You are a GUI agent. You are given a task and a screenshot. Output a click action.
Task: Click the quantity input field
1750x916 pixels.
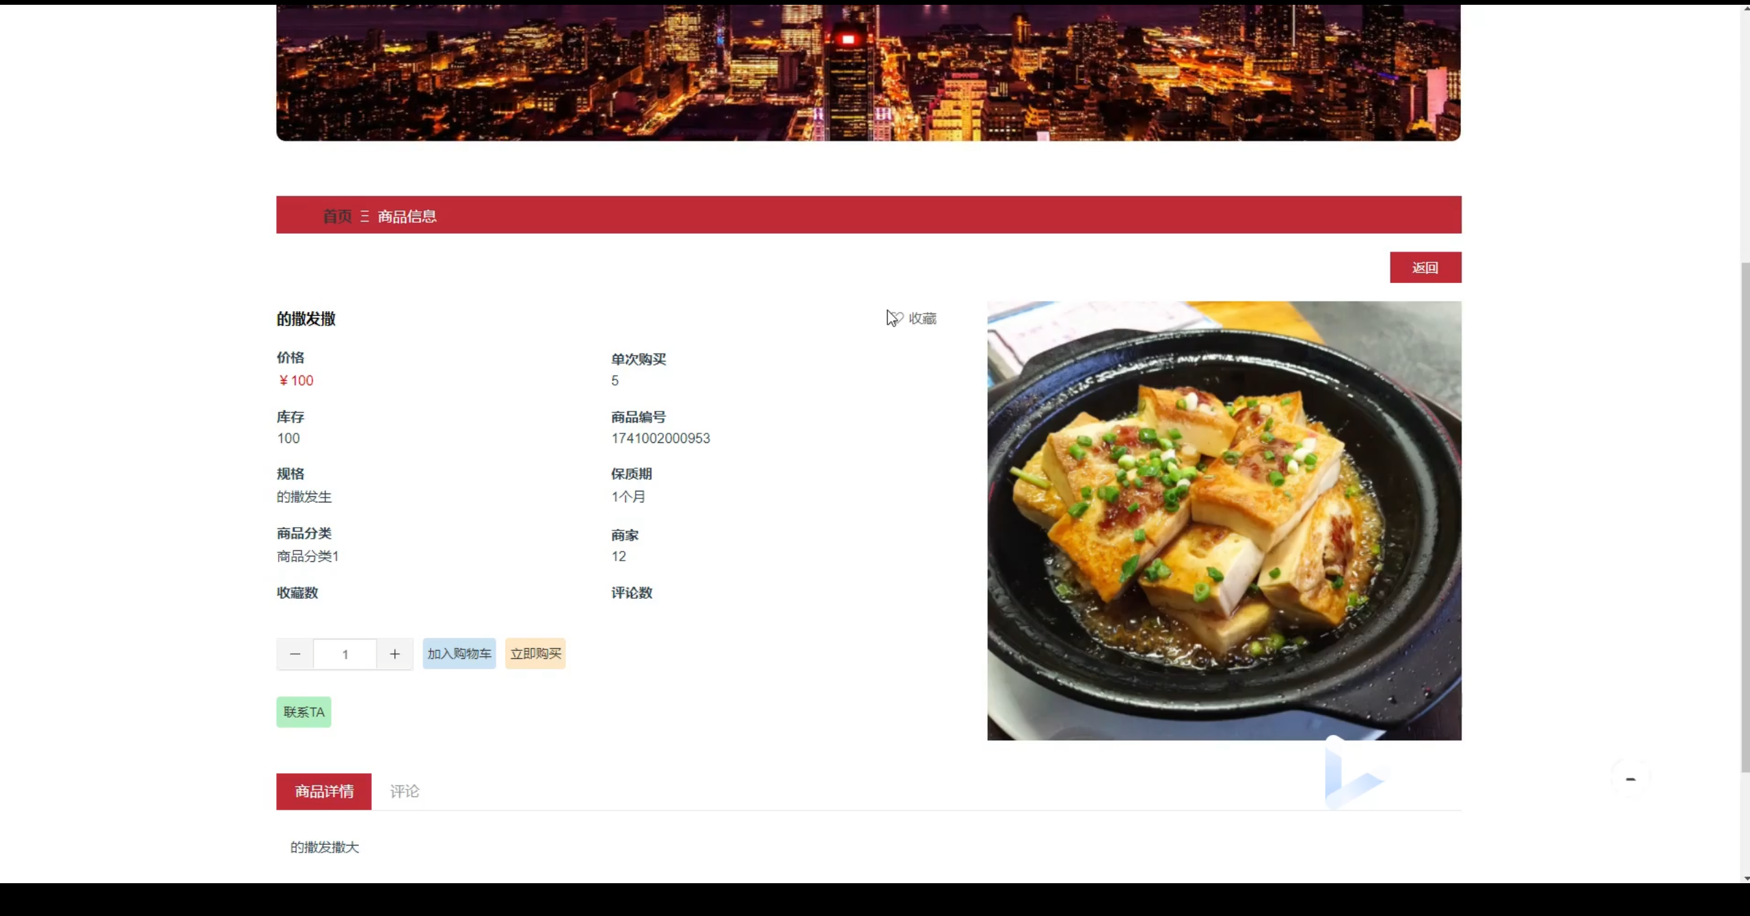point(345,654)
